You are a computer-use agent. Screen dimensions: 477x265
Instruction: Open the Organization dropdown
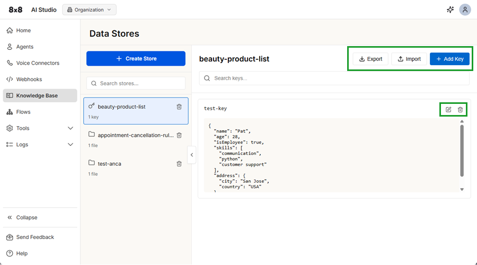point(89,10)
